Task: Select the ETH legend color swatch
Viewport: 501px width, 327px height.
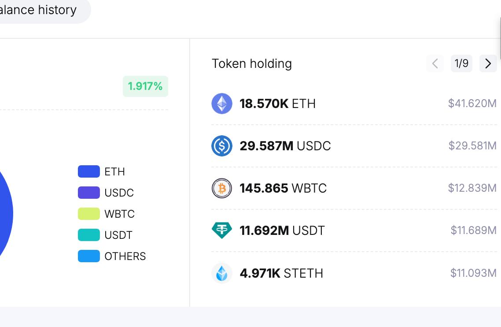Action: tap(89, 171)
